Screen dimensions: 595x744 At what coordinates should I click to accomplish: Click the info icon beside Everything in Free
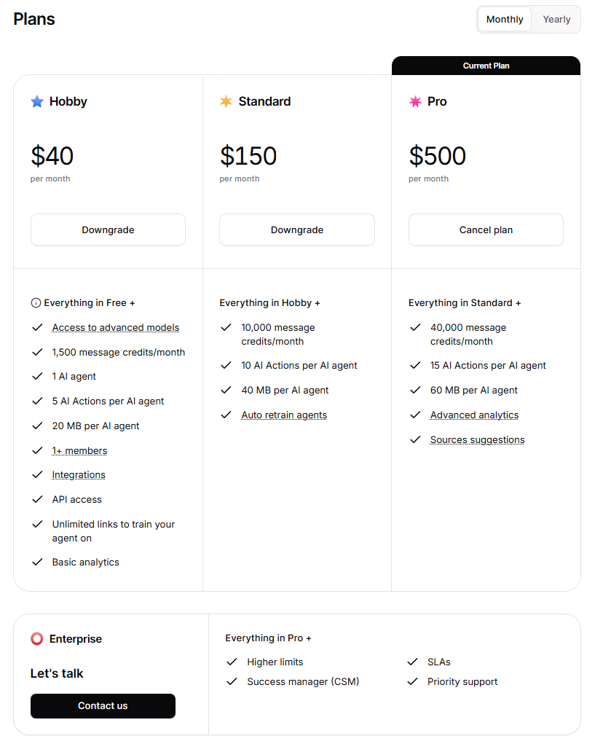click(37, 302)
